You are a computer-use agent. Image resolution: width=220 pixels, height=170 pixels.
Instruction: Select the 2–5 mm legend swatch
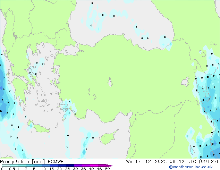pos(30,165)
